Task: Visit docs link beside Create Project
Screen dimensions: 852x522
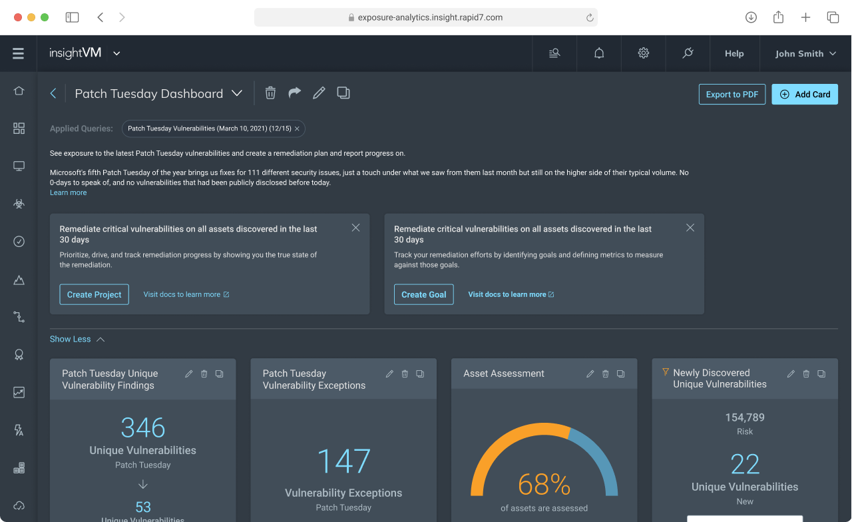Action: click(x=186, y=294)
